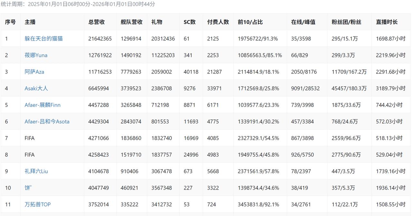Click the 在线/峰值 column header
Screen dimensions: 412x216
(303, 22)
